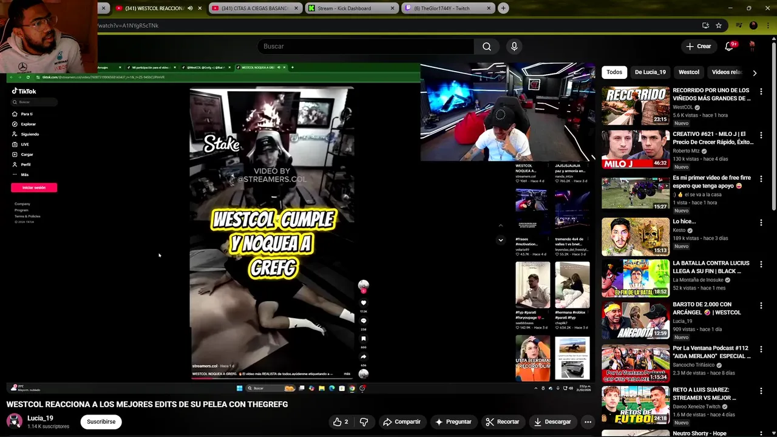The image size is (777, 437).
Task: Click the YouTube search magnifier button
Action: [x=486, y=47]
